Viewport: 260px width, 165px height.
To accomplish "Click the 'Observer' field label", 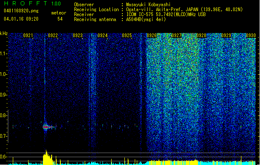I will coord(84,5).
